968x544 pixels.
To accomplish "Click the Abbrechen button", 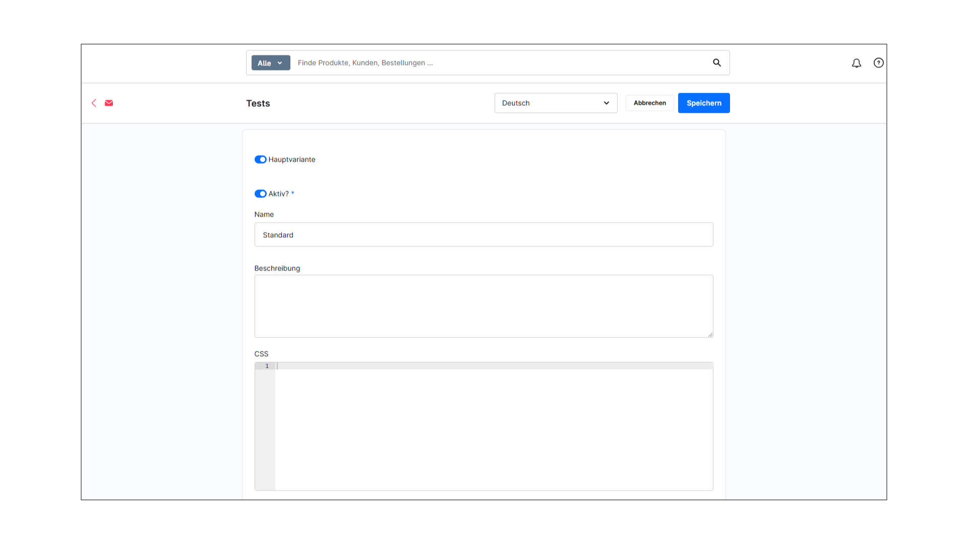I will (649, 103).
